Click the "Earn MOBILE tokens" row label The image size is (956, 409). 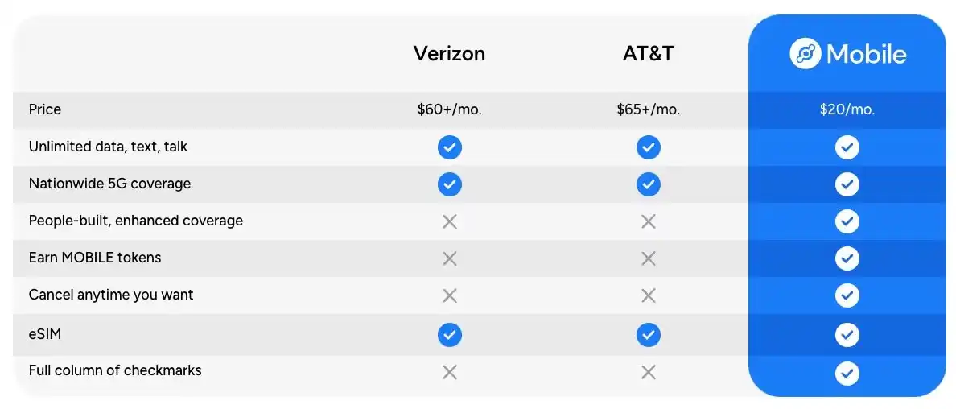point(95,258)
